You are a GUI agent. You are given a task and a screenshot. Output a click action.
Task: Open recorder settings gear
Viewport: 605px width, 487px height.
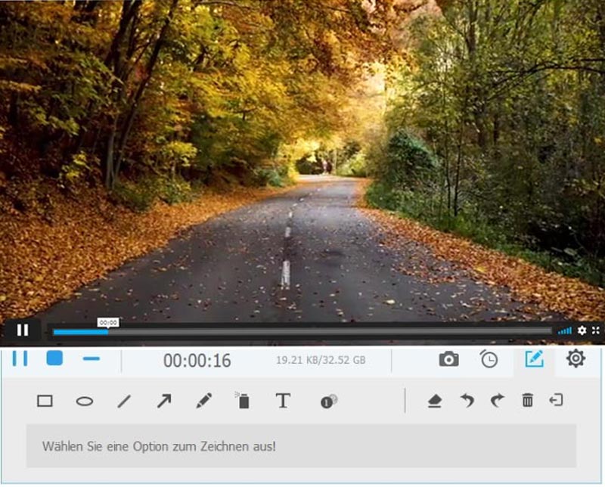[576, 359]
